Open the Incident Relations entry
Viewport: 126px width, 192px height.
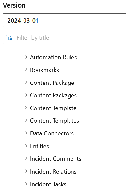pos(53,172)
